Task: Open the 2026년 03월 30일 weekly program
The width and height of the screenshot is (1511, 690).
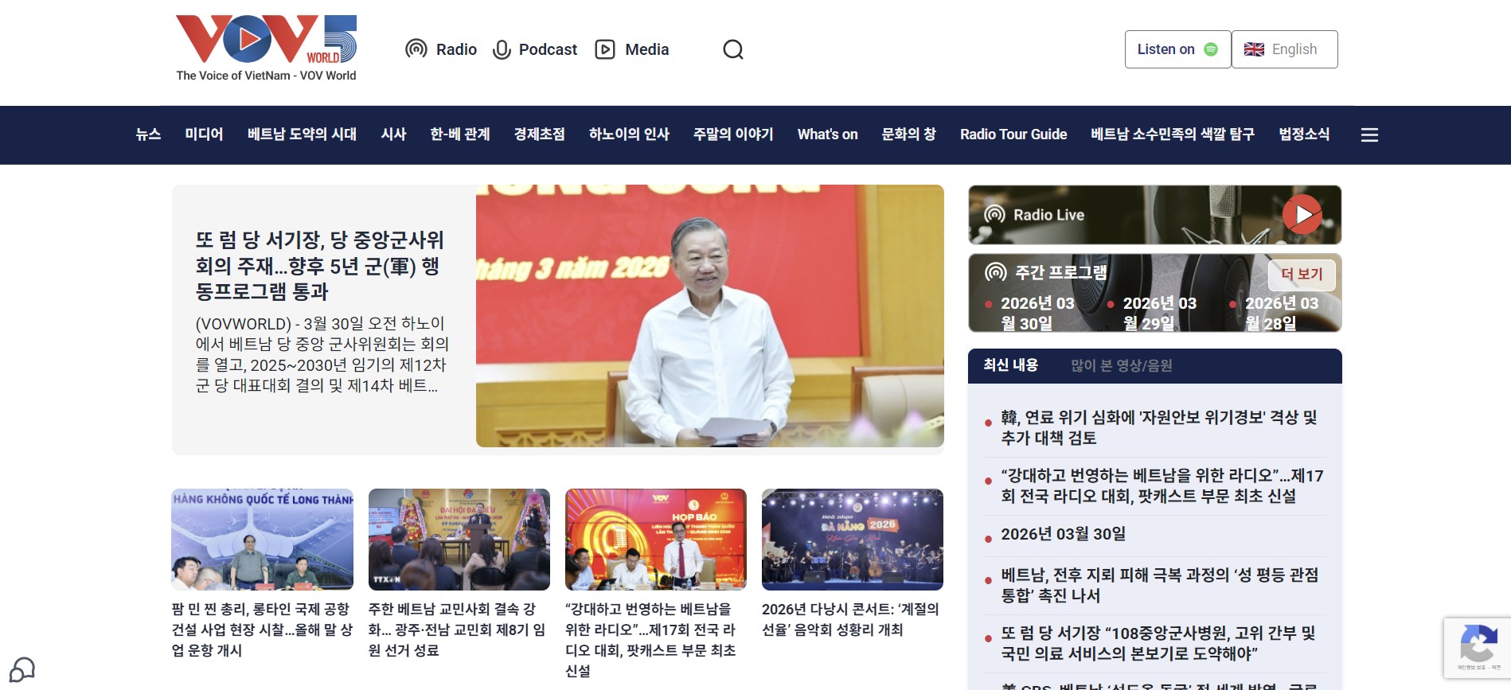Action: pyautogui.click(x=1037, y=314)
